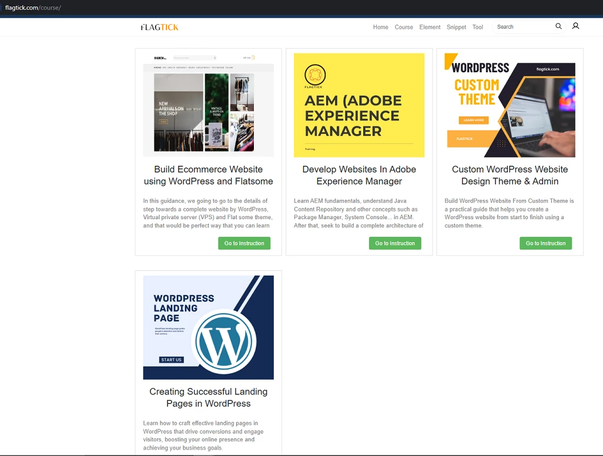603x456 pixels.
Task: Click the 'Learn AEM fundamentals' description text
Action: 359,213
